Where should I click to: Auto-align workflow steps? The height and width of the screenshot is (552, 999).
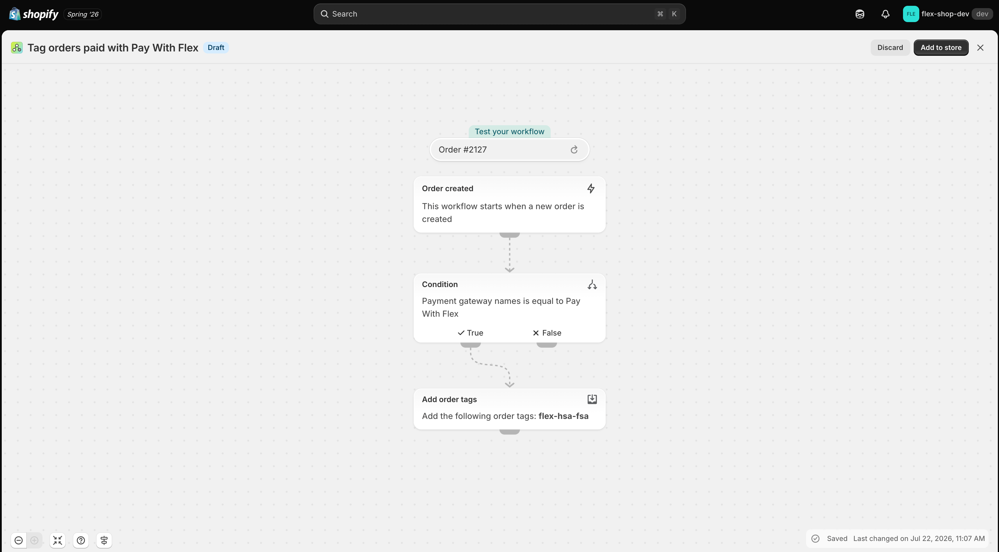104,540
